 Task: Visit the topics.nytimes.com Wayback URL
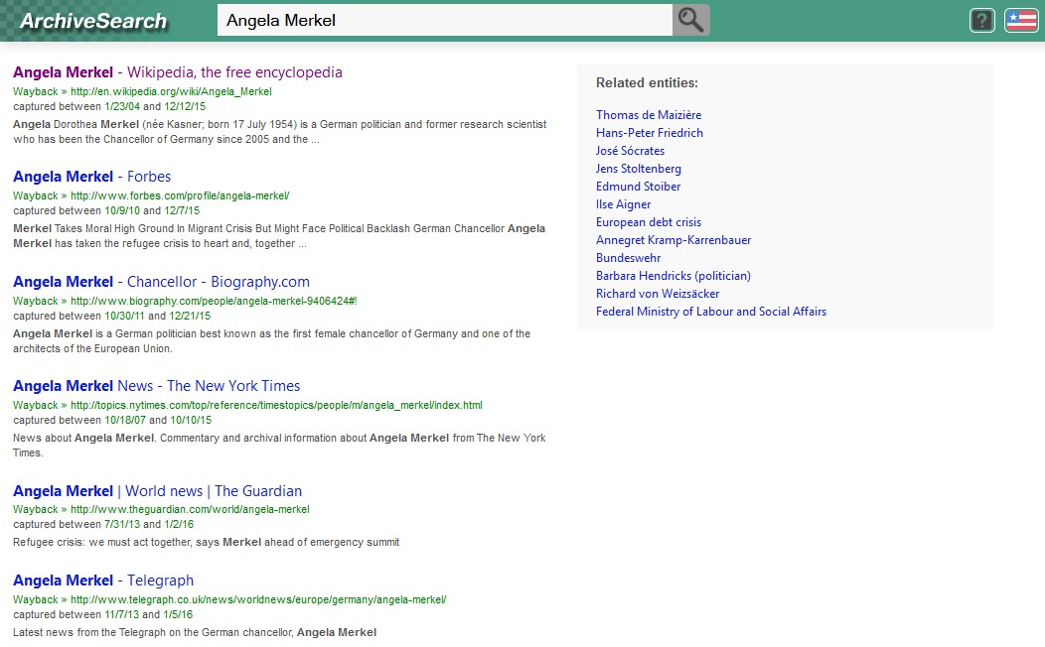[x=276, y=406]
